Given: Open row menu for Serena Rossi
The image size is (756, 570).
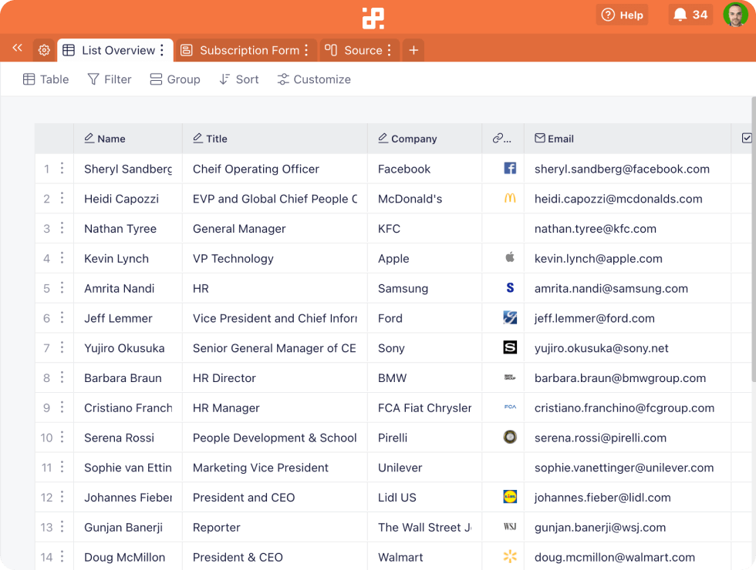Looking at the screenshot, I should tap(62, 438).
